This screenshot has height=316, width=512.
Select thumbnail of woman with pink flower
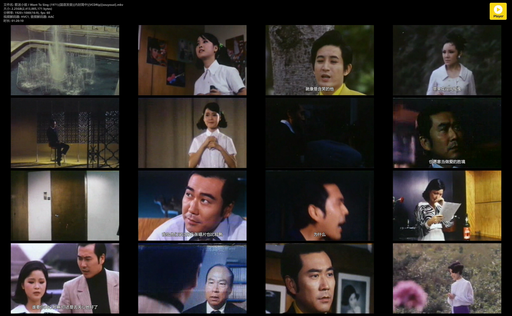[x=447, y=278]
